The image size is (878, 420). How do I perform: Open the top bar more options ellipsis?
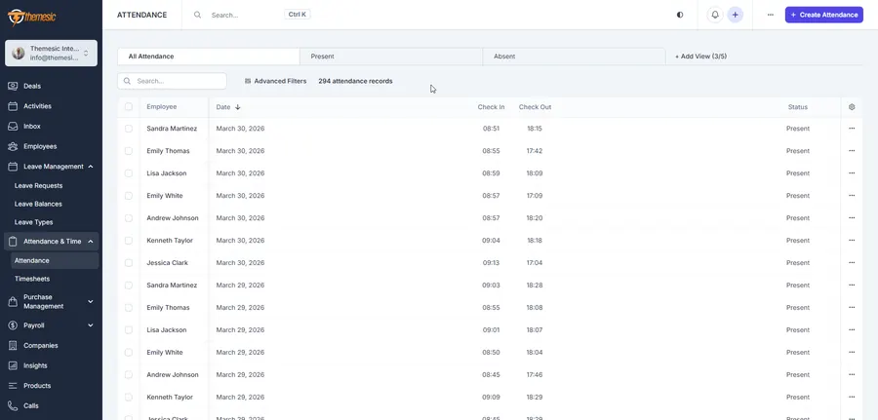click(771, 15)
